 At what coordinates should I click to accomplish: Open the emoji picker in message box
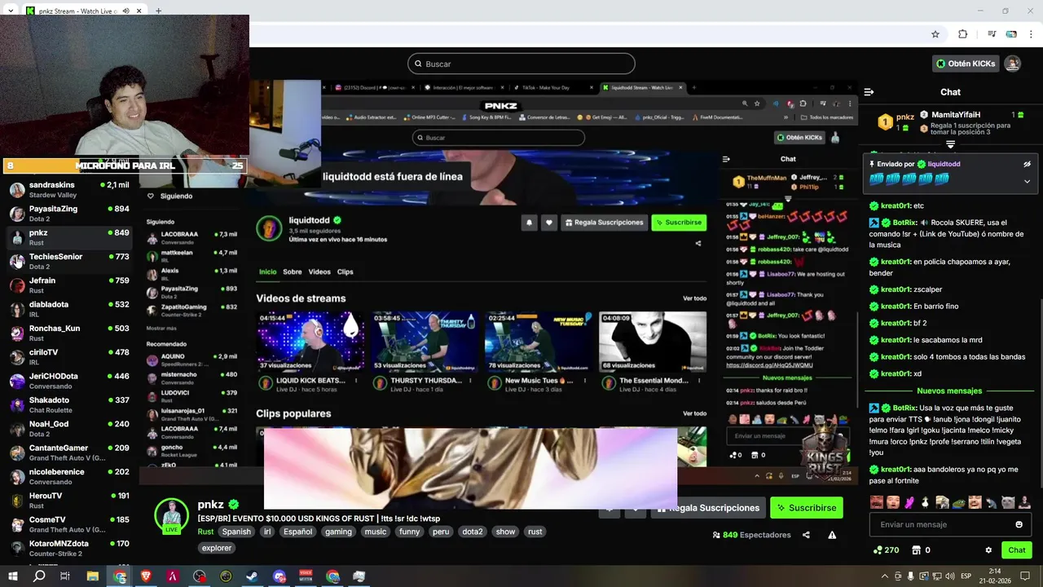1019,524
